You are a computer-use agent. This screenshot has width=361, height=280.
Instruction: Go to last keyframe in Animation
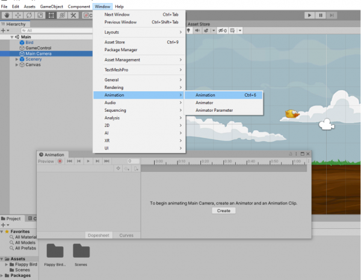pyautogui.click(x=106, y=162)
